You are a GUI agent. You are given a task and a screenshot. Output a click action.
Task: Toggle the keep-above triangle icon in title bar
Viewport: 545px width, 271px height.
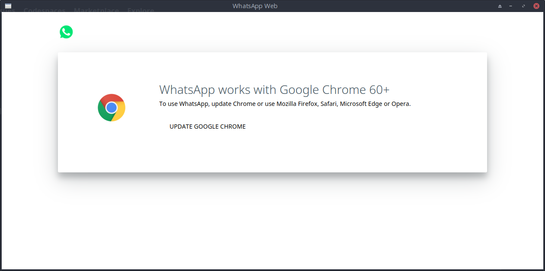click(500, 6)
